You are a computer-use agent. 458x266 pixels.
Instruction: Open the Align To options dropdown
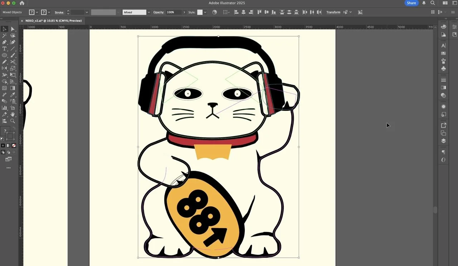coord(226,12)
